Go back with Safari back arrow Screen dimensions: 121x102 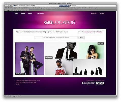[6, 6]
